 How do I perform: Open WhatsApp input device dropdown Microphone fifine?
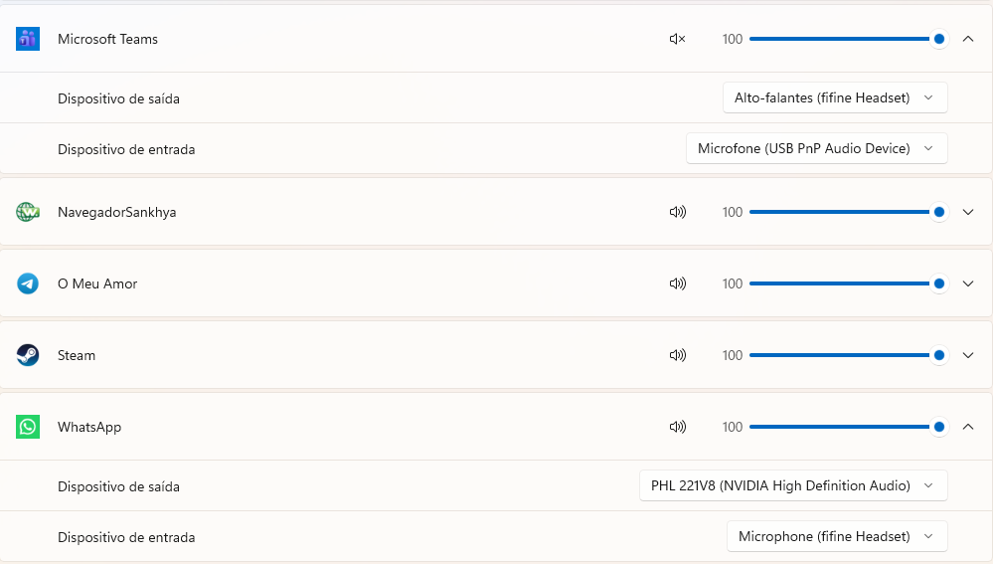coord(837,536)
